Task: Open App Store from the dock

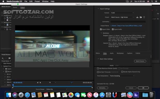Action: [102, 95]
